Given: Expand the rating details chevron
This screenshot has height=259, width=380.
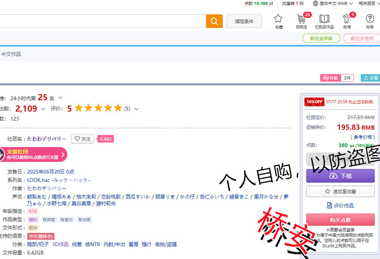Looking at the screenshot, I should click(136, 109).
